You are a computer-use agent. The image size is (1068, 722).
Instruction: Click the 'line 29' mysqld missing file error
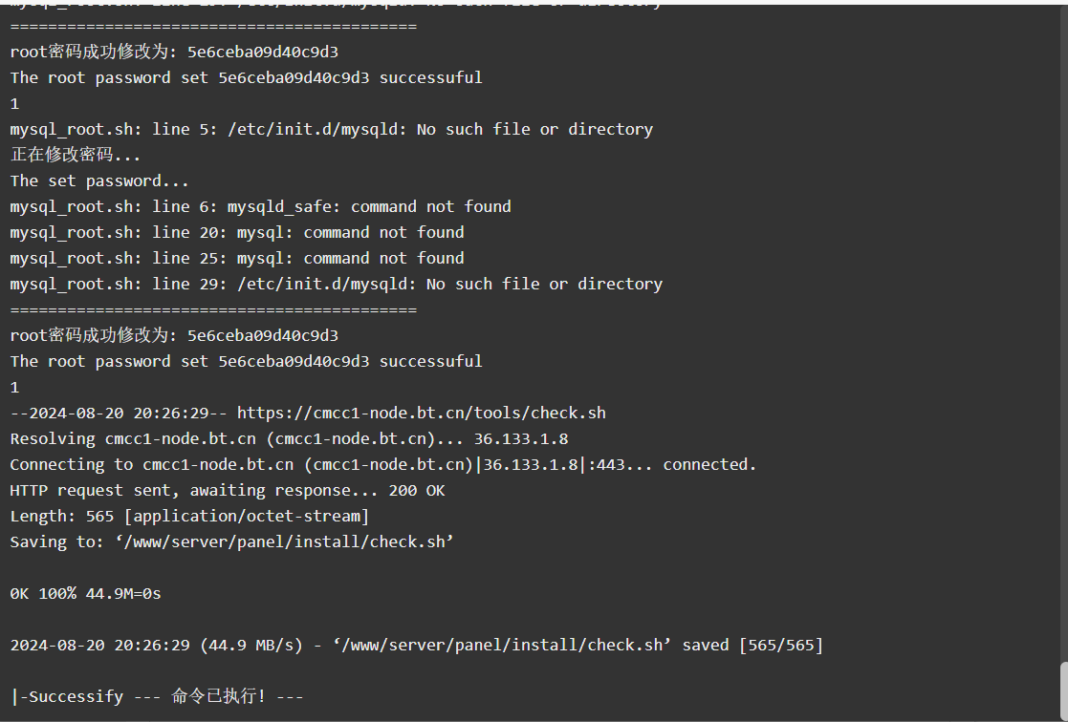(336, 285)
